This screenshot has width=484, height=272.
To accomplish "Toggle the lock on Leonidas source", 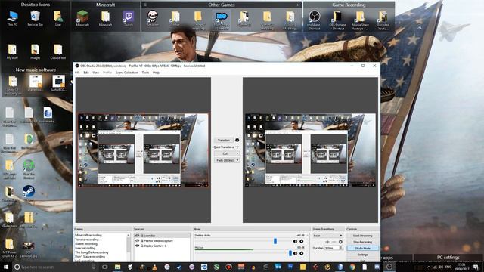I will pos(142,236).
